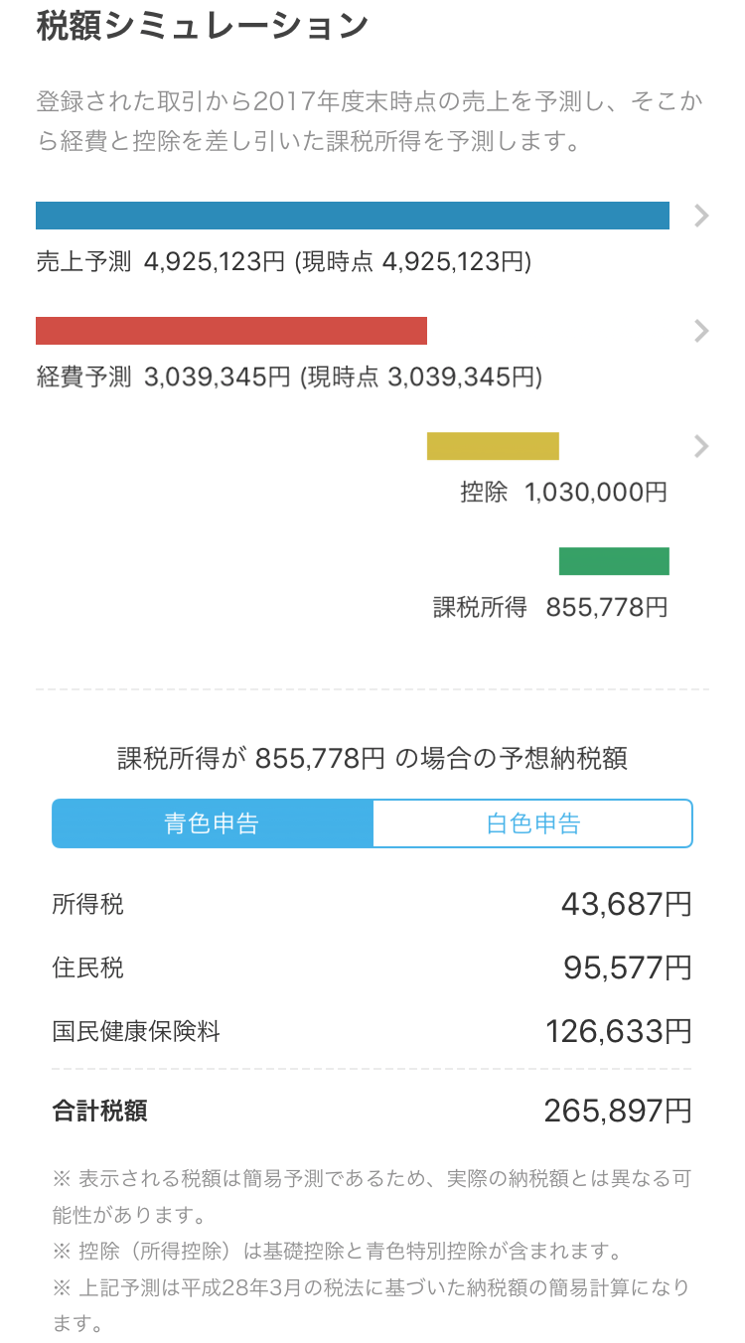Switch to the 白色申告 tab

coord(532,823)
